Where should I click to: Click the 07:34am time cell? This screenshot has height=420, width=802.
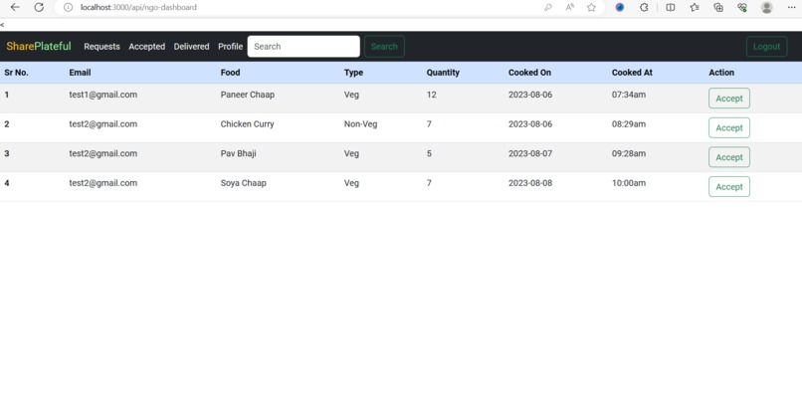pos(629,95)
